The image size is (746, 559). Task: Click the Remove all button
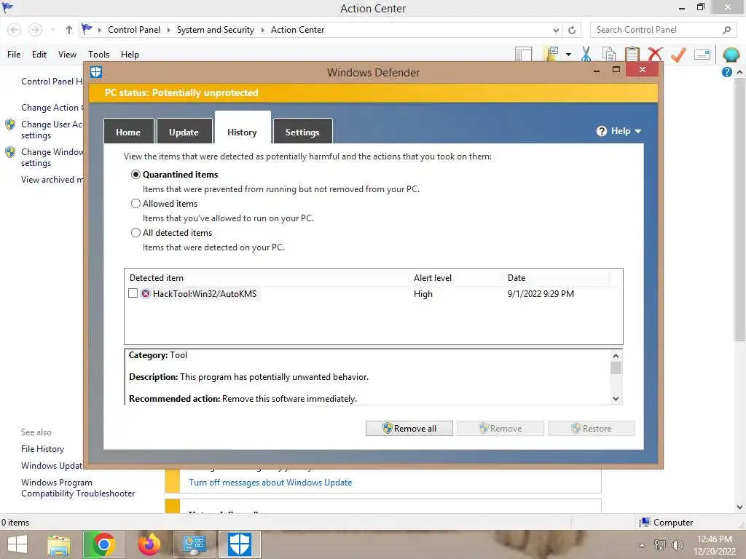[409, 428]
